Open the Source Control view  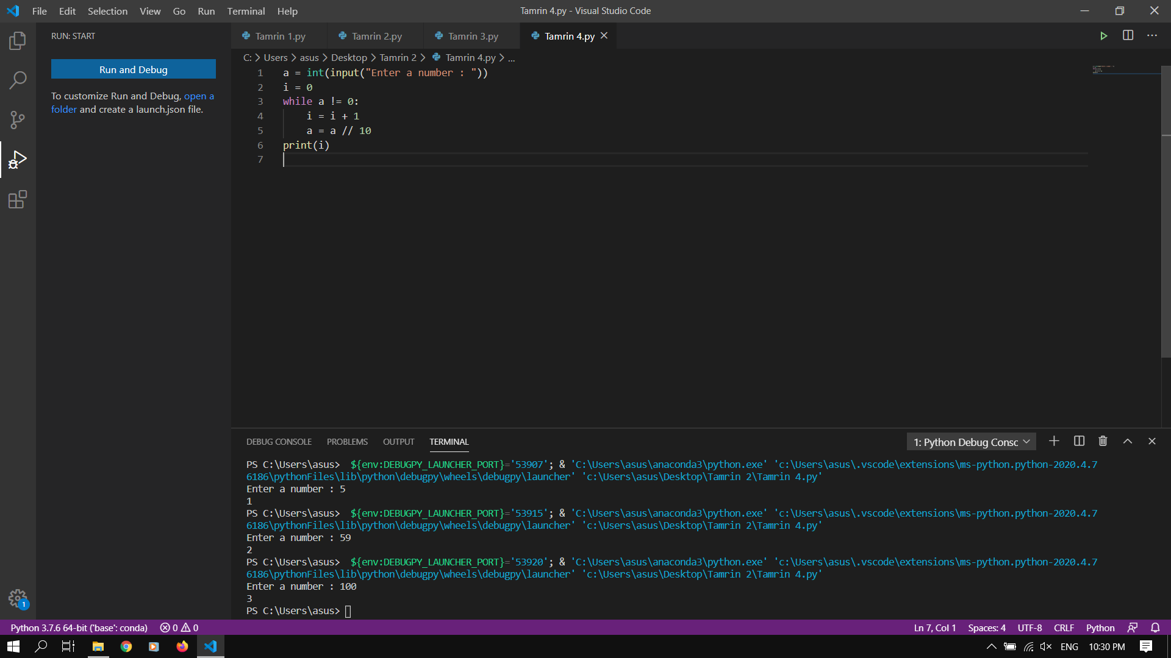click(18, 119)
